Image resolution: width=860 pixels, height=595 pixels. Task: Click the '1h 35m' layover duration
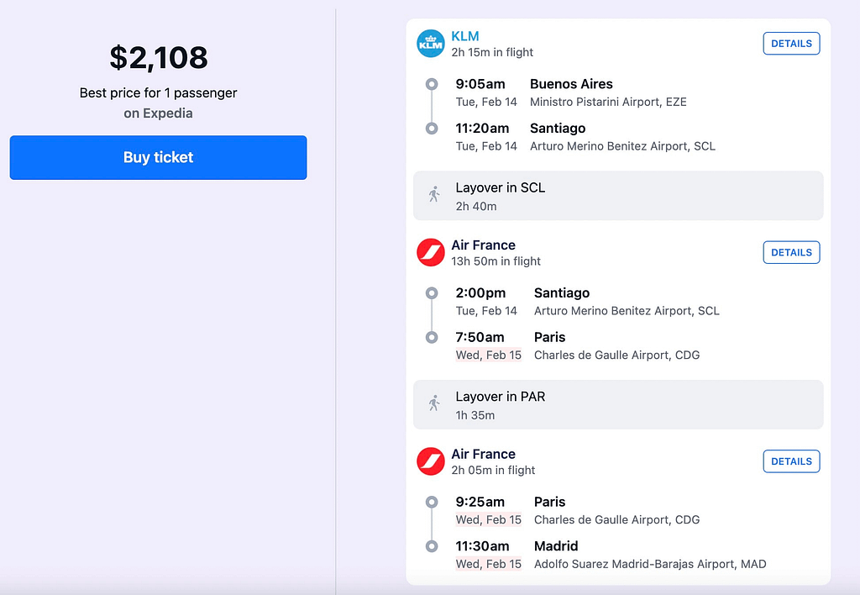(475, 415)
